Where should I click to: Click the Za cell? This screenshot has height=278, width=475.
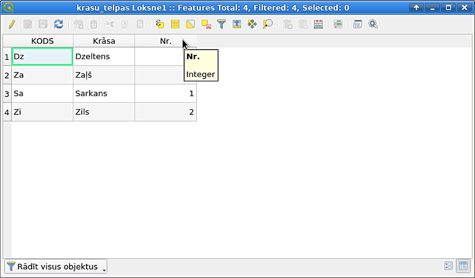coord(42,75)
